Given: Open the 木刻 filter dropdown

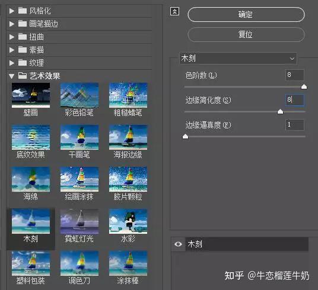Looking at the screenshot, I should point(238,59).
